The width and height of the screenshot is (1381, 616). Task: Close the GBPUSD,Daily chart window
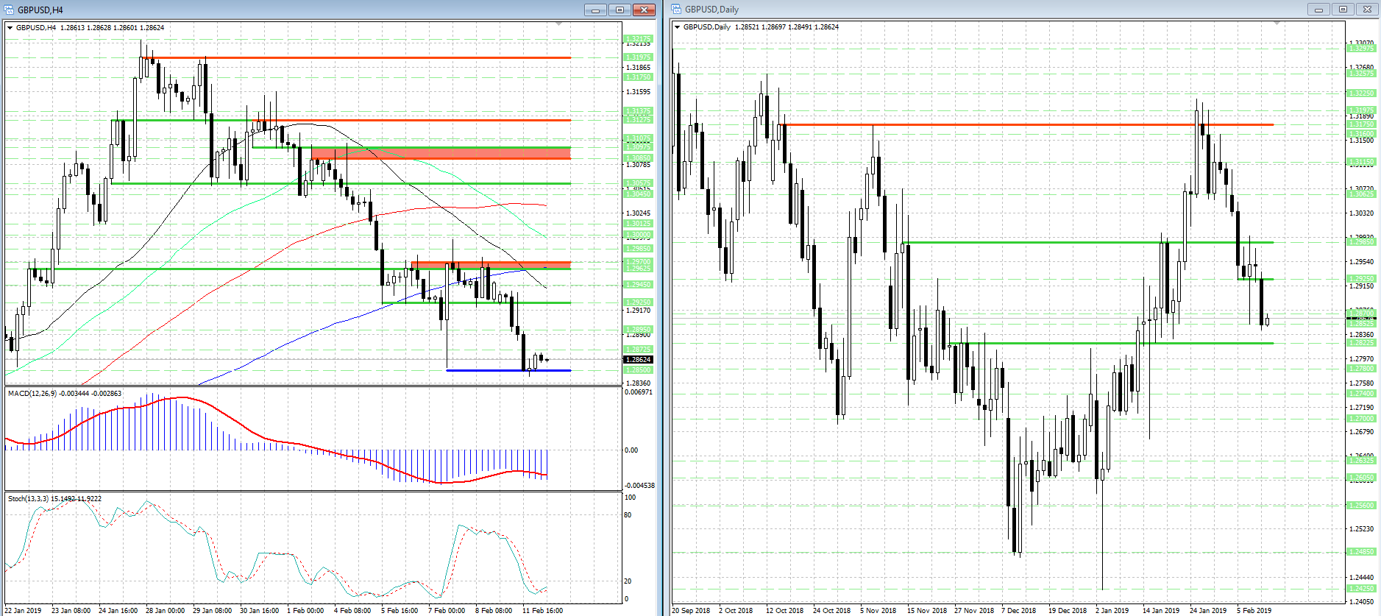pyautogui.click(x=1367, y=10)
